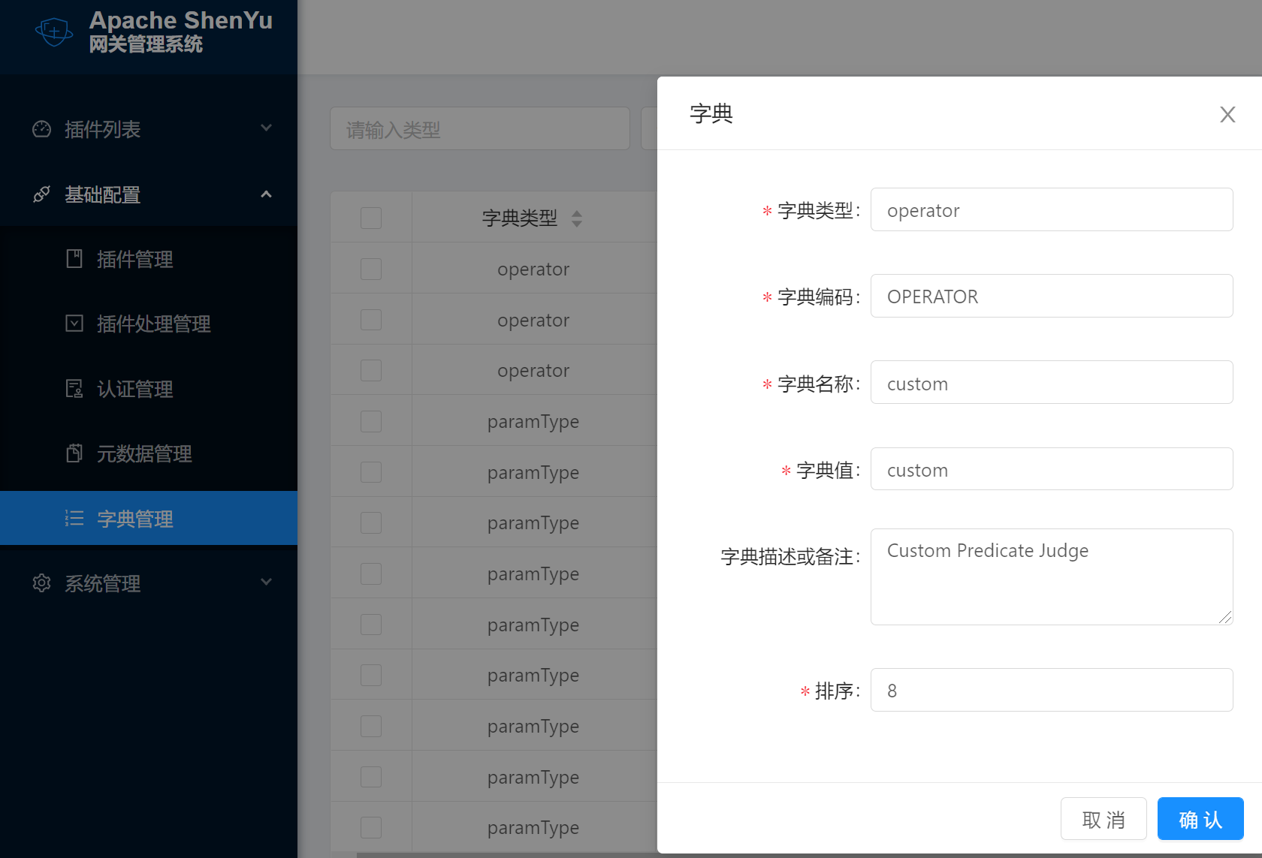
Task: Click the Apache ShenYu shield logo
Action: coord(54,32)
